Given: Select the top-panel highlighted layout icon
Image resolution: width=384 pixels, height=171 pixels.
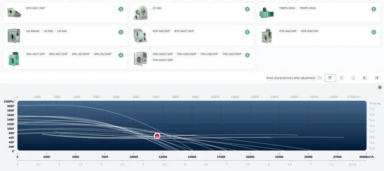Looking at the screenshot, I should coord(330,78).
